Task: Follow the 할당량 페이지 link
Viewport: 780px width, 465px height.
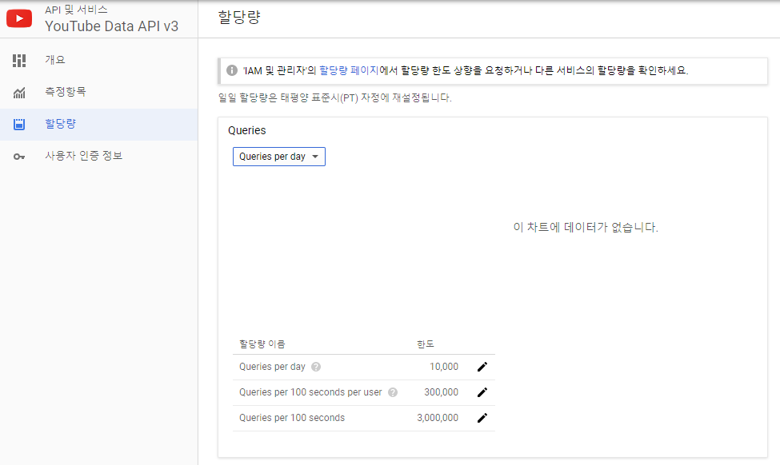Action: tap(349, 70)
